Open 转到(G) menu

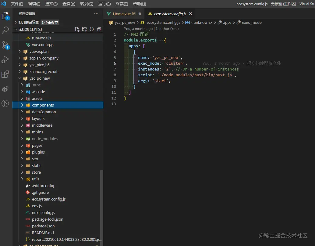click(x=87, y=4)
